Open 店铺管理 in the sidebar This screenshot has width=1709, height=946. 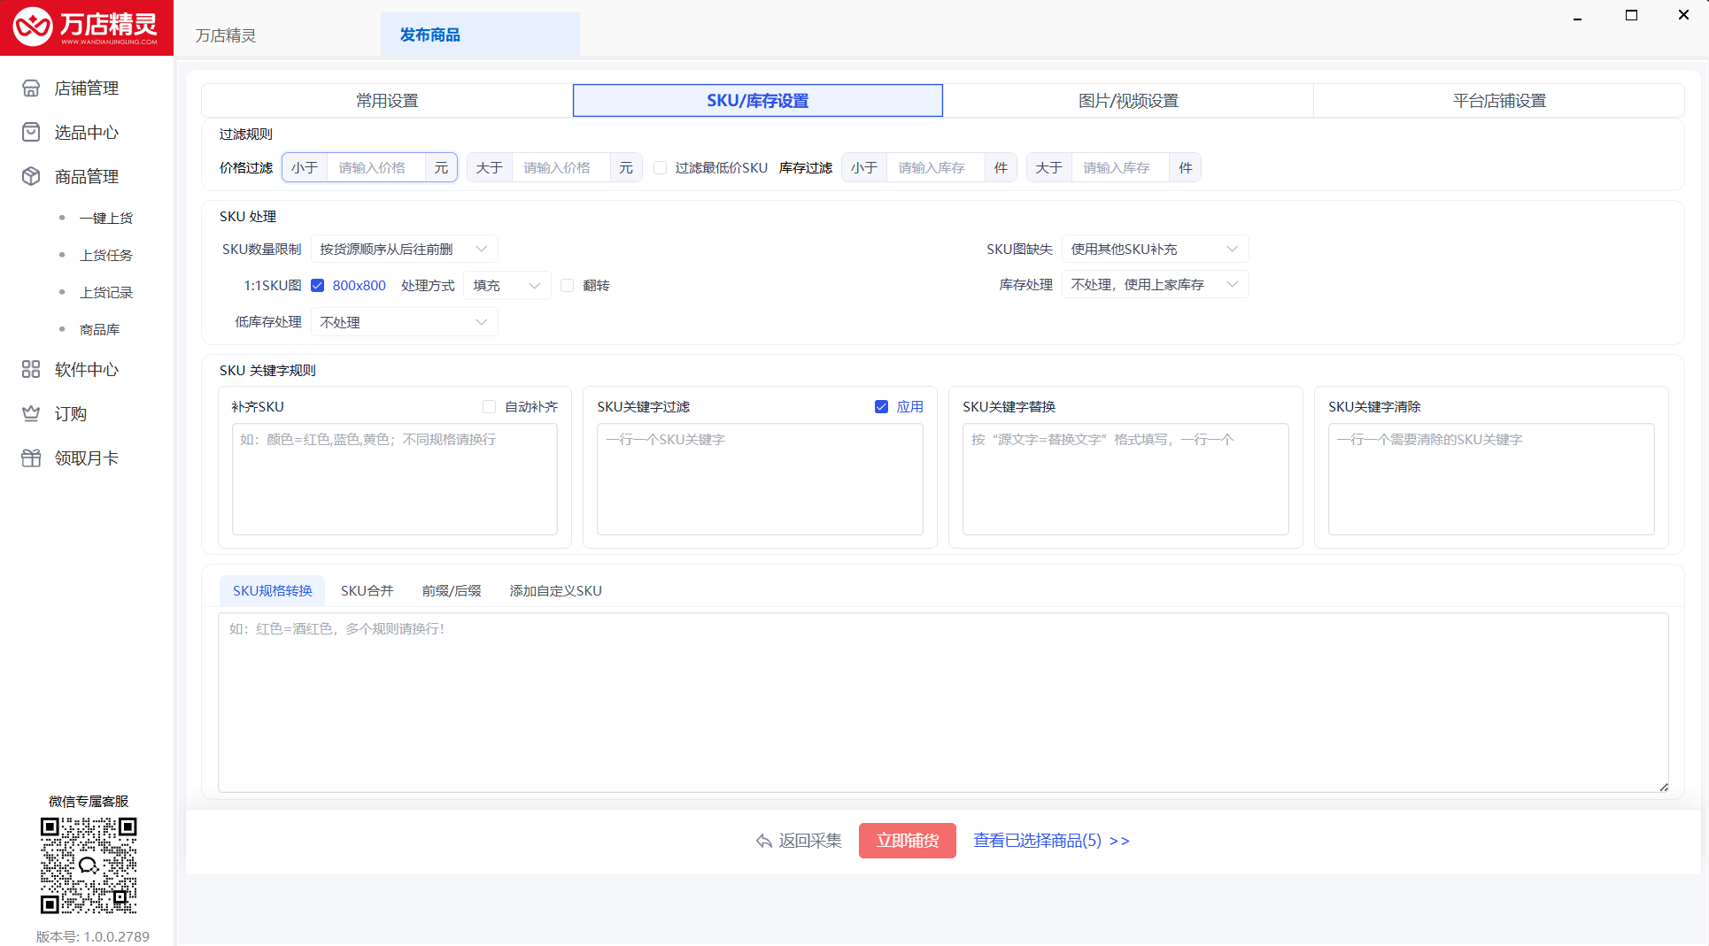point(87,88)
